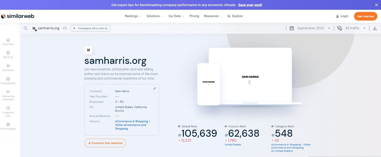Select the Technologies sidebar icon
Viewport: 381px width, 157px height.
pyautogui.click(x=8, y=124)
